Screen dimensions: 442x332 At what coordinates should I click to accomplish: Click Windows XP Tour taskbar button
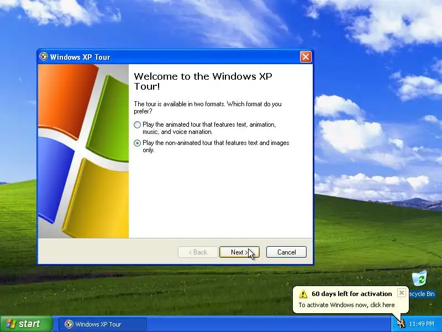click(103, 324)
